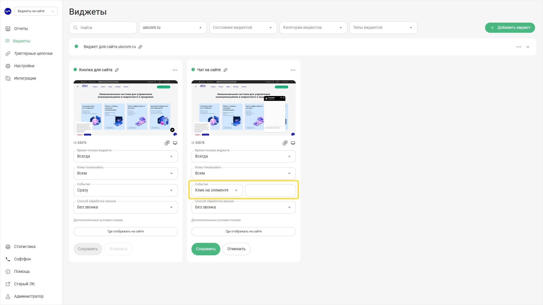543x305 pixels.
Task: Click the Виджеты green sidebar icon
Action: (x=7, y=41)
